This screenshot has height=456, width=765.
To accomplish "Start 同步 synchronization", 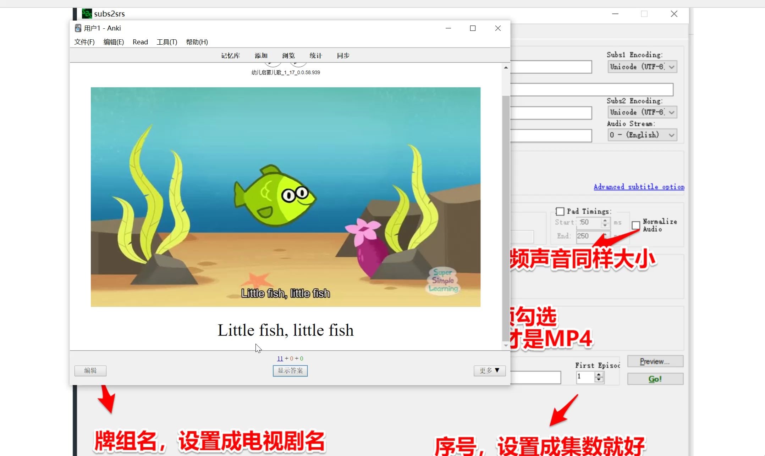I will [x=342, y=56].
